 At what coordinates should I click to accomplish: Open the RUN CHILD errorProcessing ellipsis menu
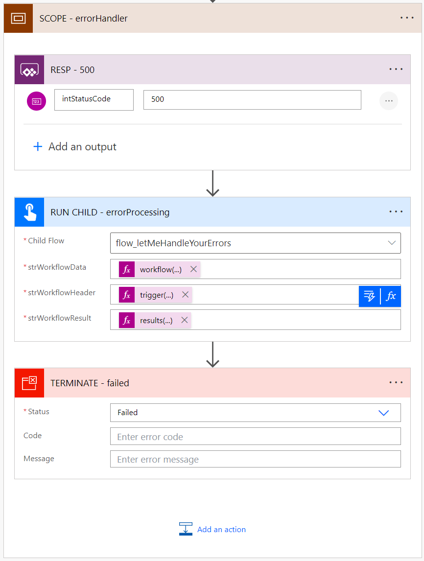[396, 212]
